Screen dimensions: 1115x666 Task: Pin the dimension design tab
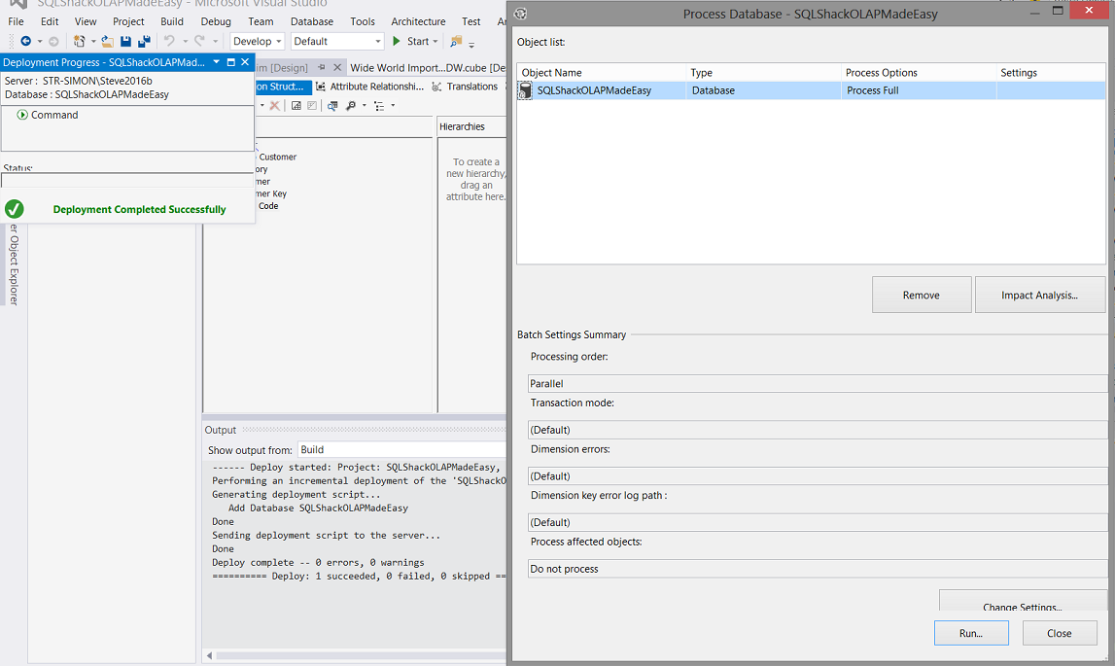[x=322, y=68]
